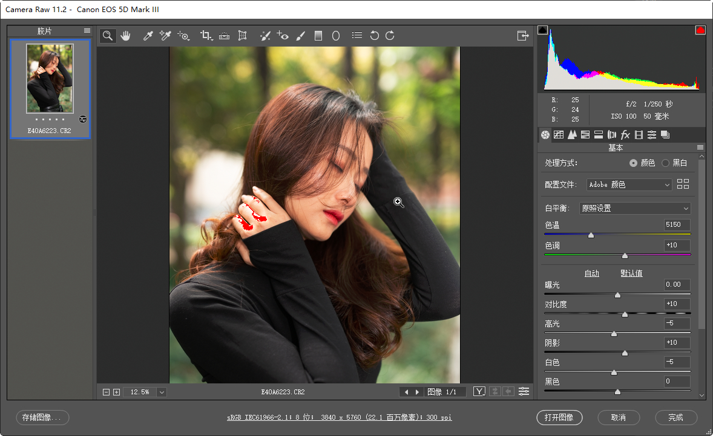Select the Hand tool in toolbar
Screen dimensions: 713x436
[x=125, y=36]
